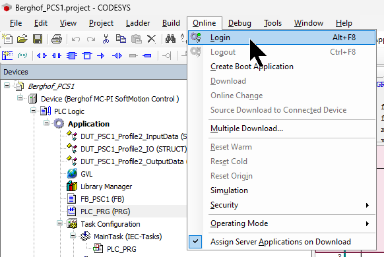Image resolution: width=384 pixels, height=257 pixels.
Task: Select FB_PSC1 (FB) tree item
Action: click(102, 199)
